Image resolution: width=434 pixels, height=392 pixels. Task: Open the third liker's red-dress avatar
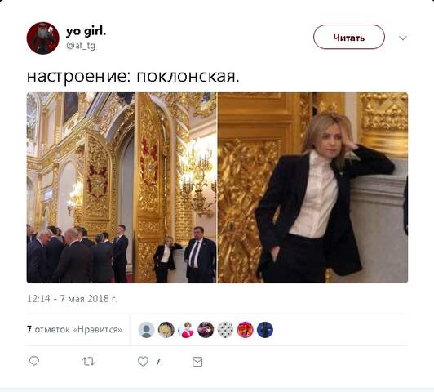click(x=186, y=330)
